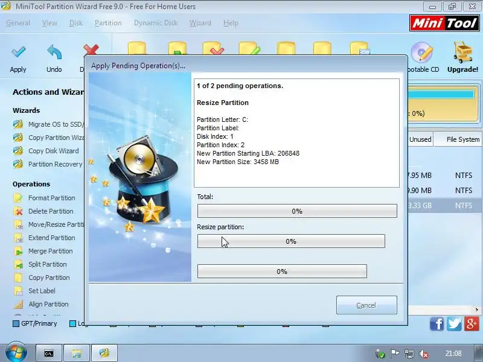483x362 pixels.
Task: Click the GPT/Primary legend swatch
Action: [16, 323]
